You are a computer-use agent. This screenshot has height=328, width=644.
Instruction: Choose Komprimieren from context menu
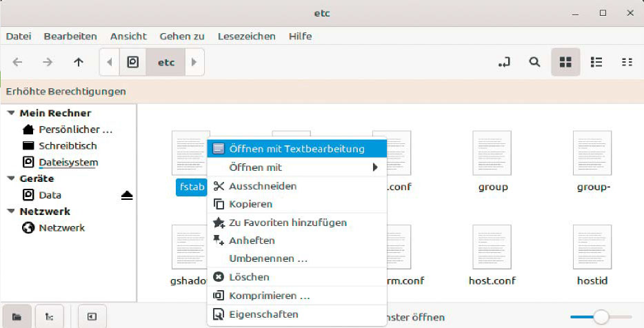(297, 296)
